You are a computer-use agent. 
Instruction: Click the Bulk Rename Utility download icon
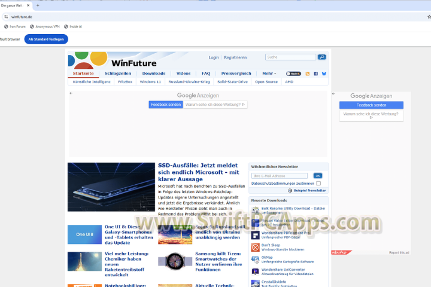tap(256, 210)
